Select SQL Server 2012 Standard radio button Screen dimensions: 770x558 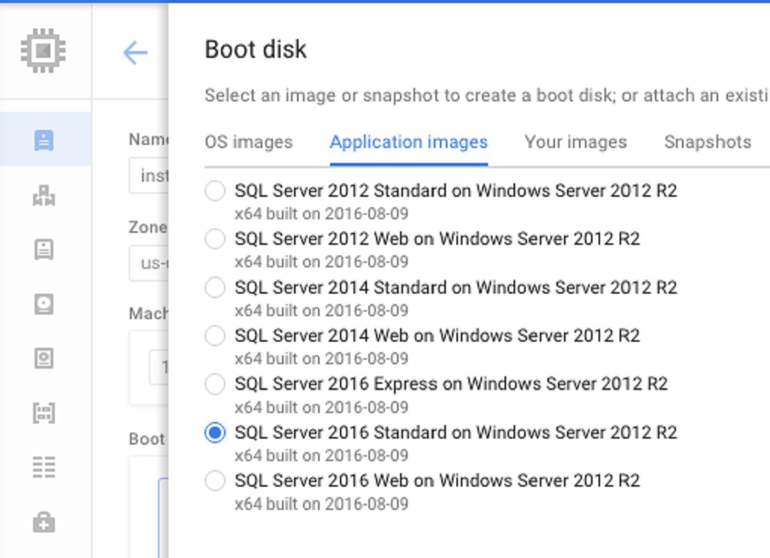point(215,191)
